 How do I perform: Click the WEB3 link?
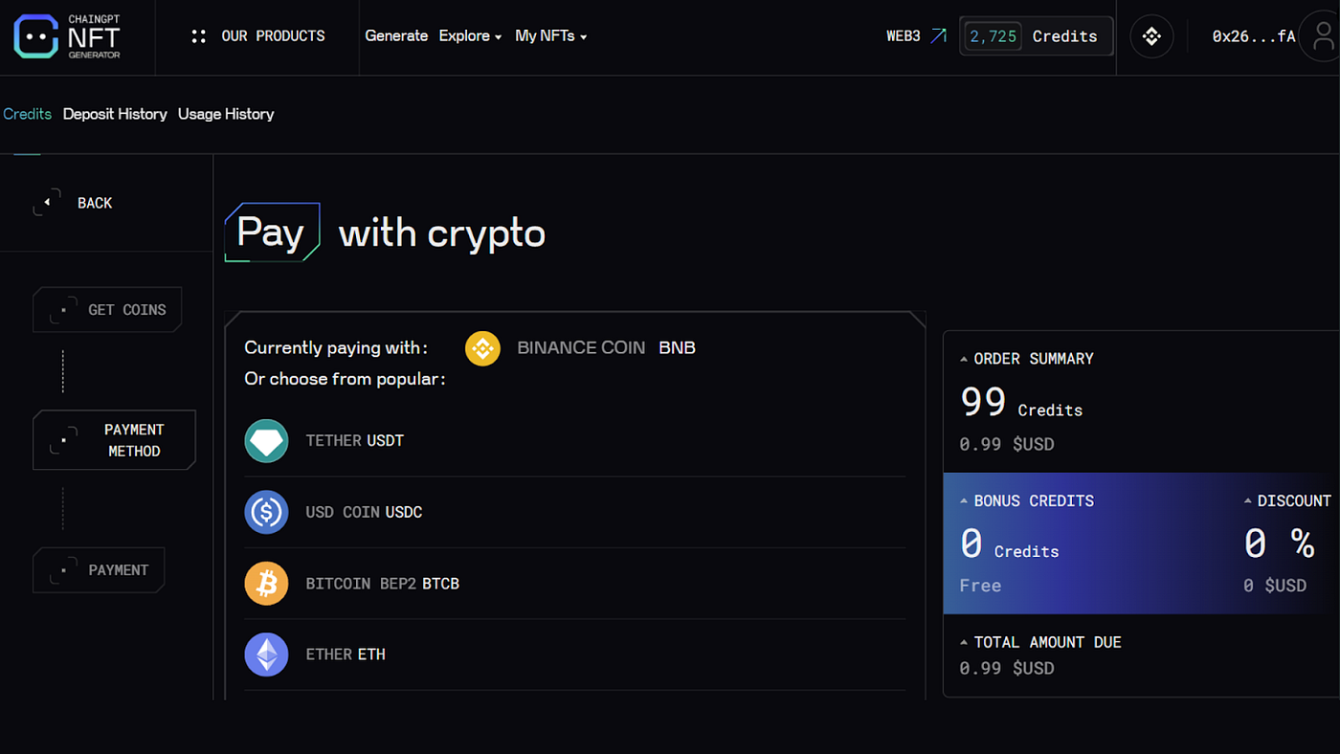916,36
